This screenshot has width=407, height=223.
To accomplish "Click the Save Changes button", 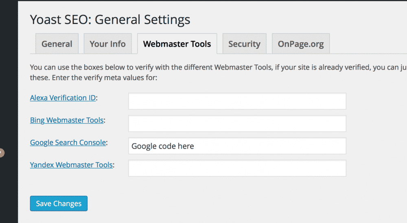I will 59,203.
